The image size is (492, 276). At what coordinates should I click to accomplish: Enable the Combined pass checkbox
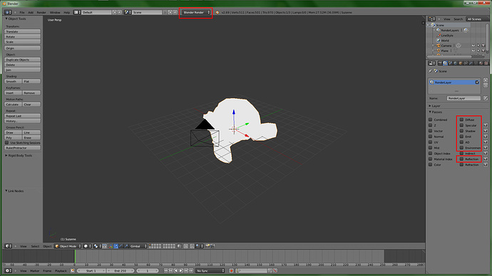[431, 120]
